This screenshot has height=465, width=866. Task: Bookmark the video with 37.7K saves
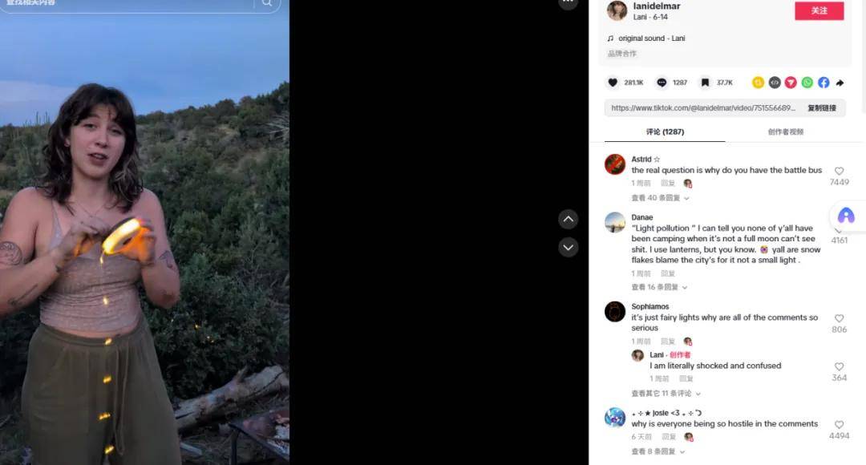pyautogui.click(x=705, y=83)
